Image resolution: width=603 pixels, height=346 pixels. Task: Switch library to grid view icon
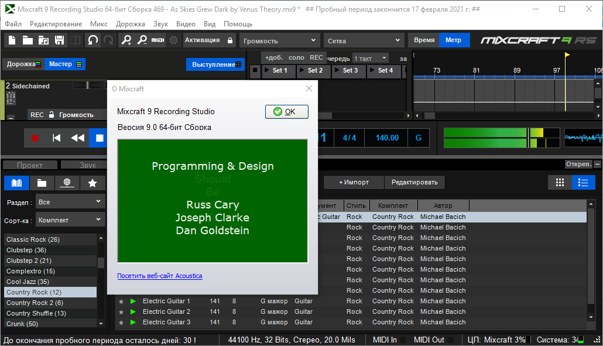[x=559, y=182]
